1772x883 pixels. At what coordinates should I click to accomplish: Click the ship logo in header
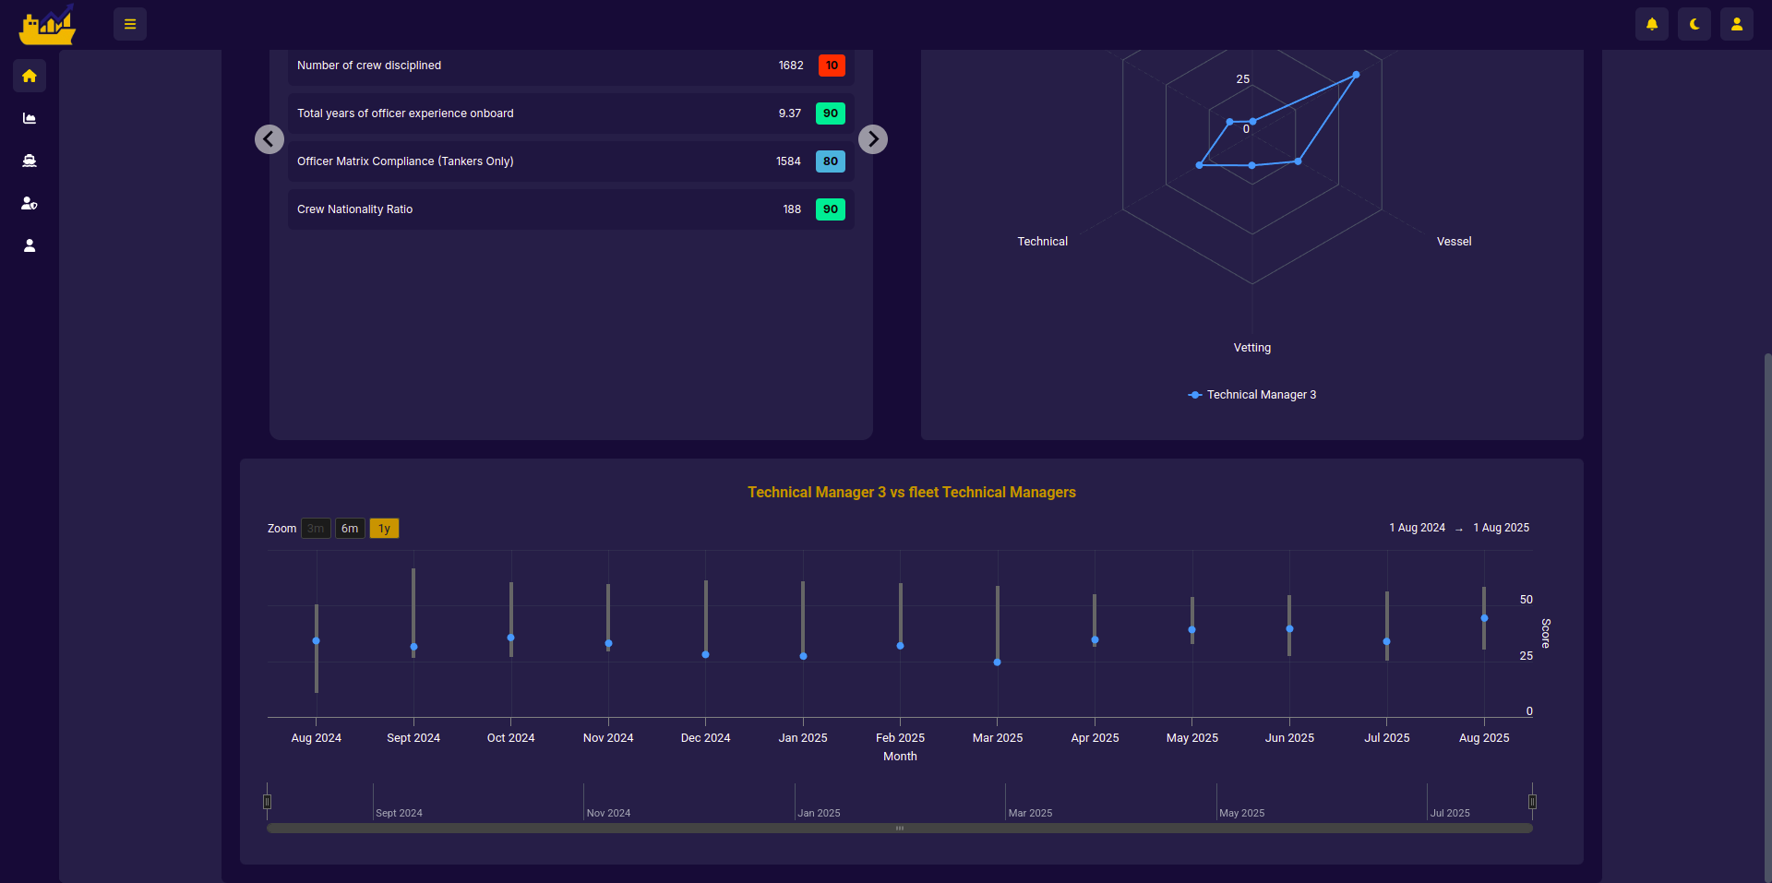point(47,25)
